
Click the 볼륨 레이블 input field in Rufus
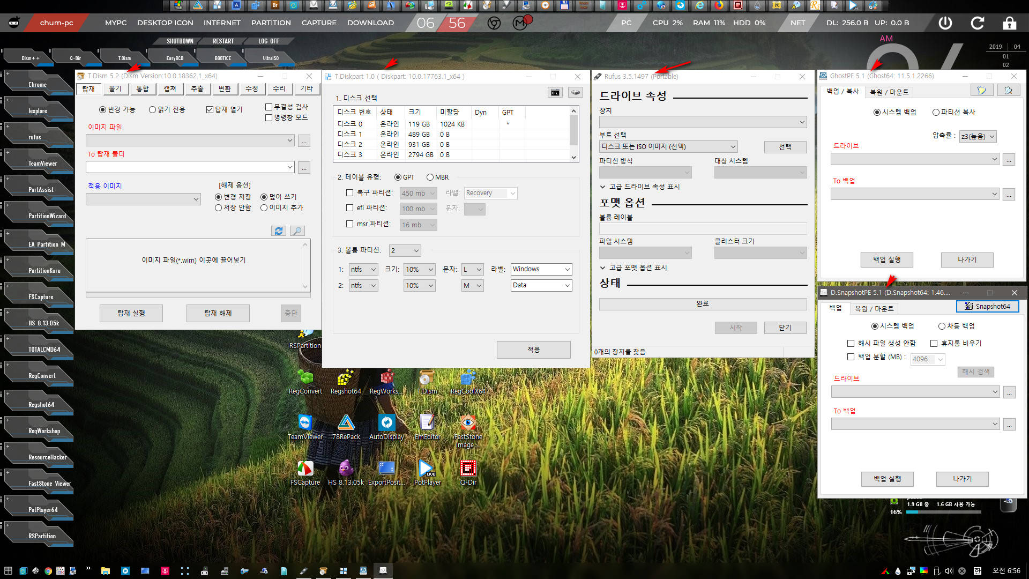coord(703,228)
